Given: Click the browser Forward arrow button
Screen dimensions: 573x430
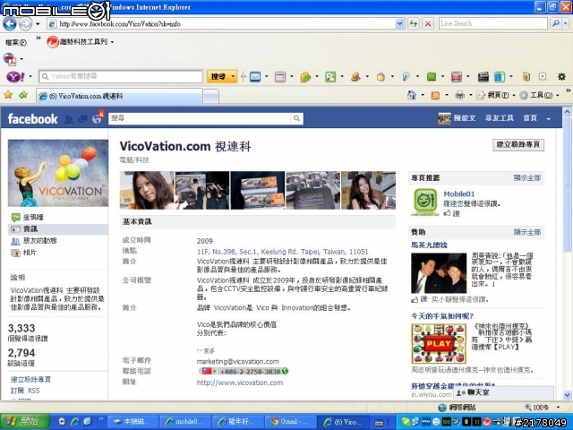Looking at the screenshot, I should point(25,24).
